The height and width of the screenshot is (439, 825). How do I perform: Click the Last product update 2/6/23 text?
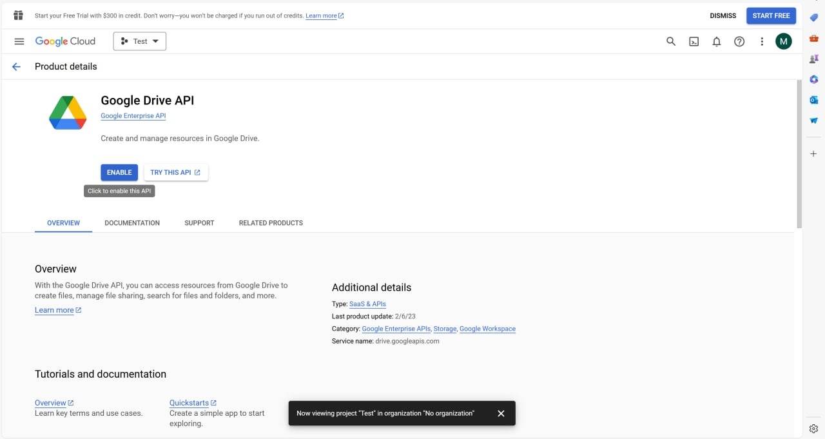(x=374, y=317)
